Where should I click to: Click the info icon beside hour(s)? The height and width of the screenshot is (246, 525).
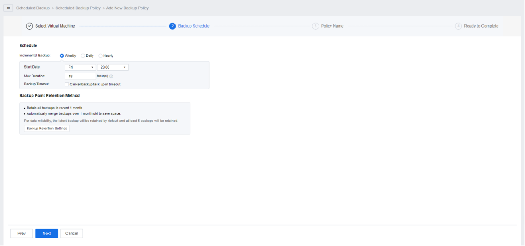point(111,77)
